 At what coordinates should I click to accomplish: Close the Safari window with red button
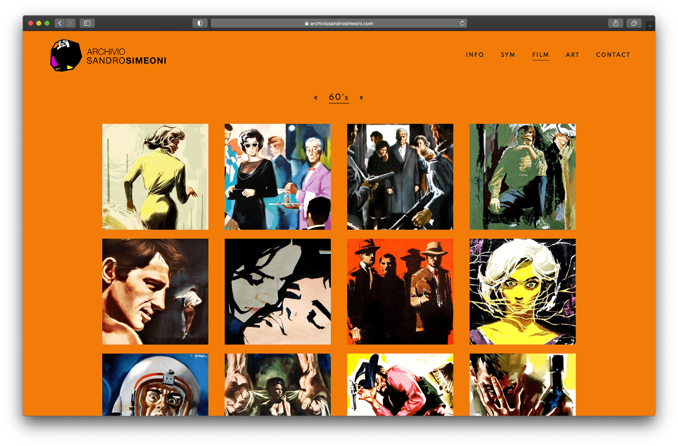pos(31,23)
